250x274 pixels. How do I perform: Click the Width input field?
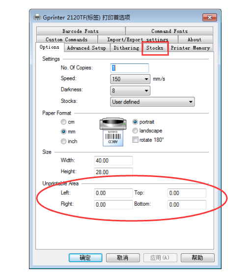coord(113,160)
